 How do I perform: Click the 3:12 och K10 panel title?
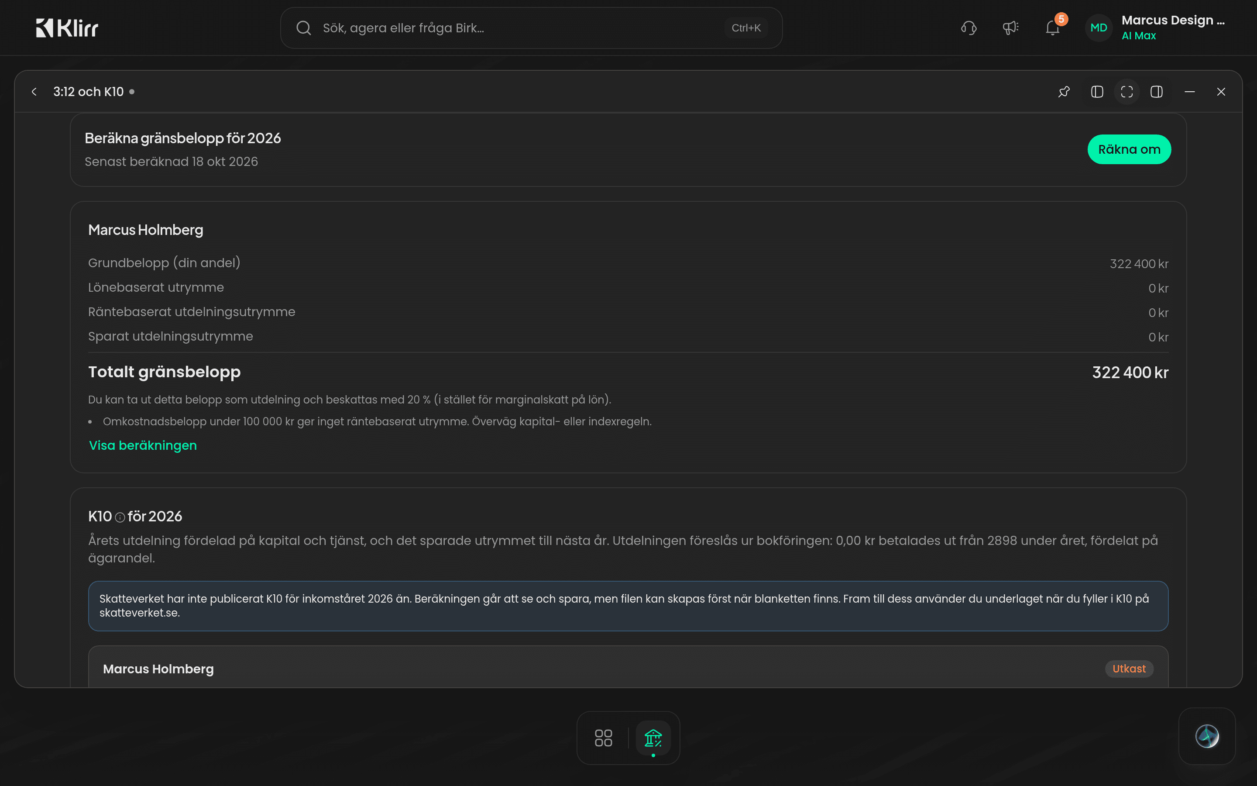(x=88, y=92)
